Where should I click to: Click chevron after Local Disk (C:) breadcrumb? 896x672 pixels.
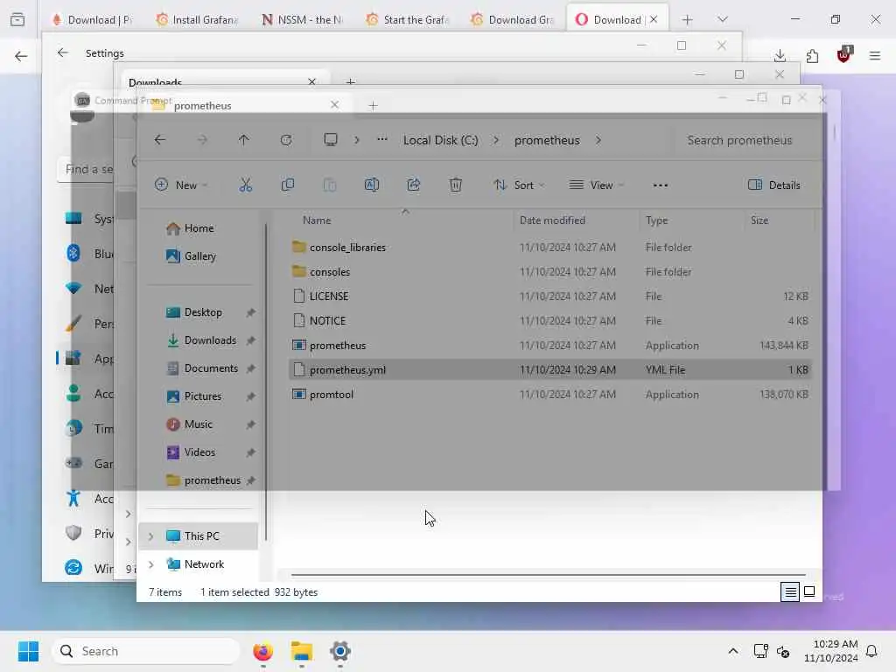coord(496,140)
